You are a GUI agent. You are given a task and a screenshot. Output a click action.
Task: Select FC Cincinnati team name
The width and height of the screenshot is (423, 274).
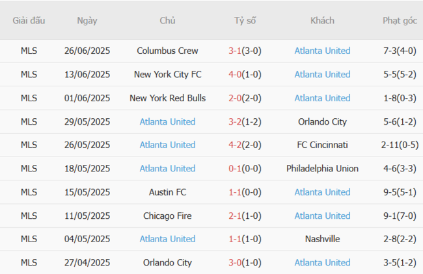322,145
